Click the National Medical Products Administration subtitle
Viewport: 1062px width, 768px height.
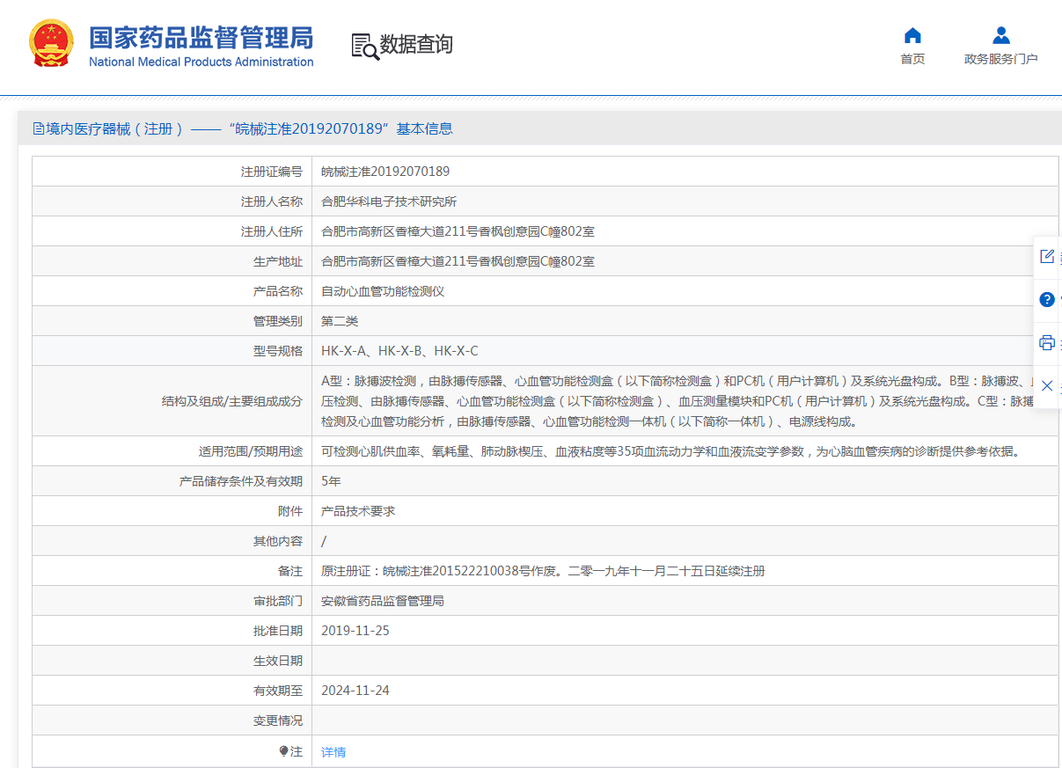pos(201,62)
